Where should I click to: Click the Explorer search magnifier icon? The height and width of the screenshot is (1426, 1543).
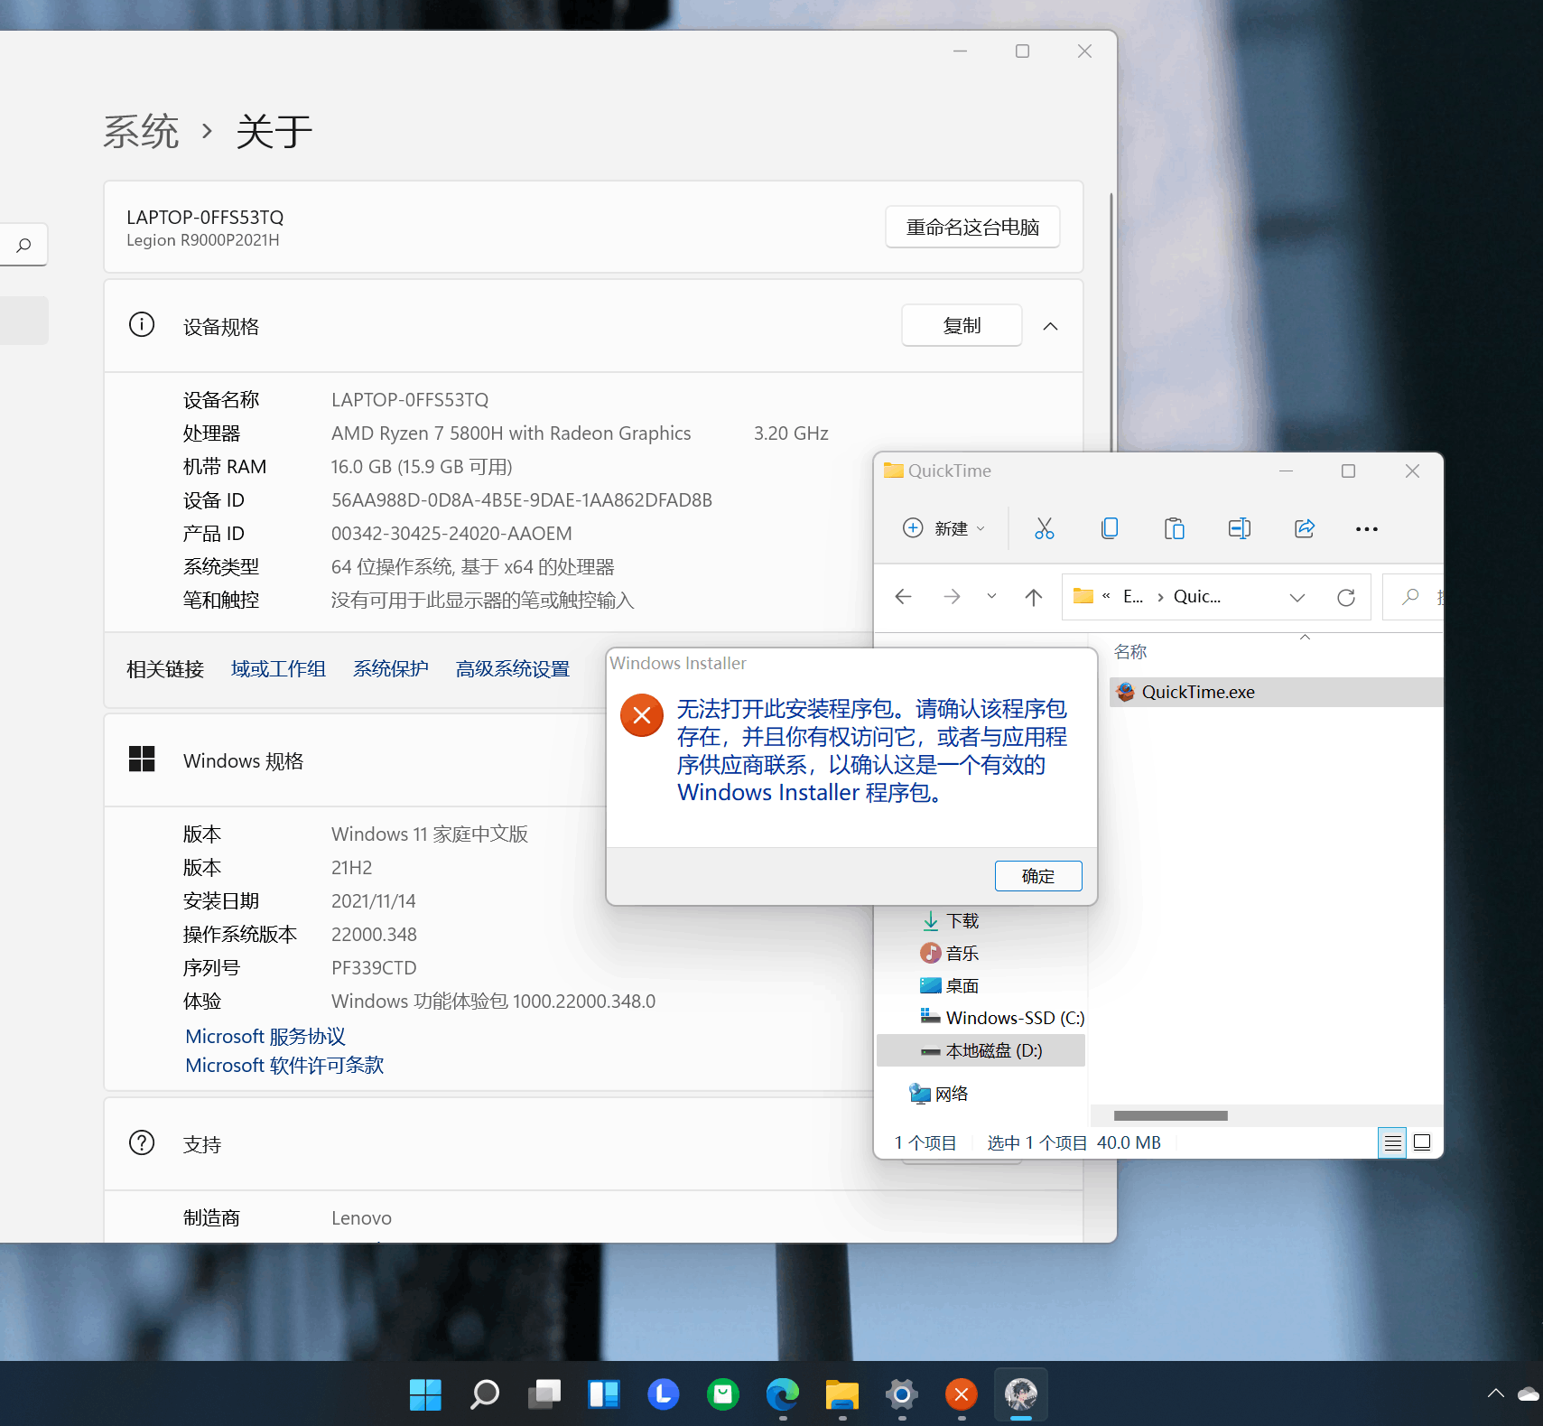click(1410, 597)
